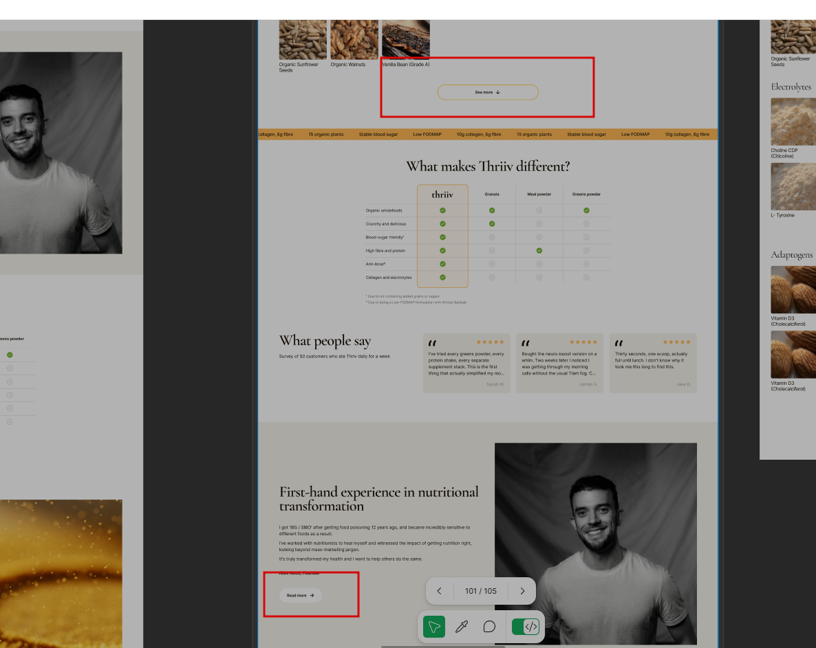Click the star rating on Jake B. card

tap(677, 342)
